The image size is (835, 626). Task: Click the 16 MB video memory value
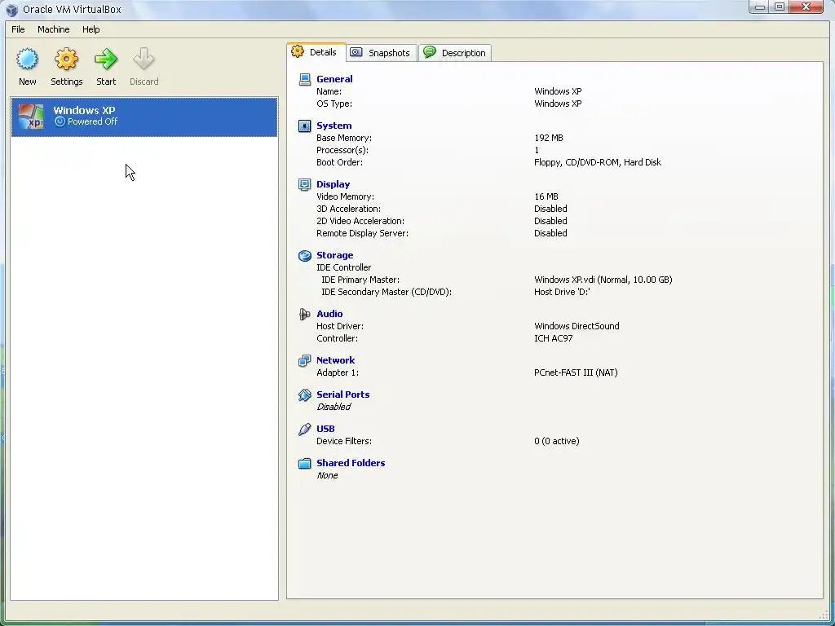click(x=546, y=196)
